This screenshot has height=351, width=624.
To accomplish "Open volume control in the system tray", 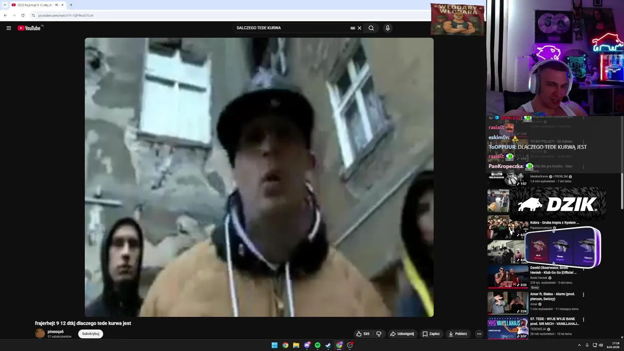I will (601, 345).
